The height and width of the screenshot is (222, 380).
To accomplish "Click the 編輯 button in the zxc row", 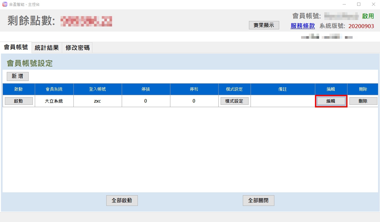I will pyautogui.click(x=331, y=101).
